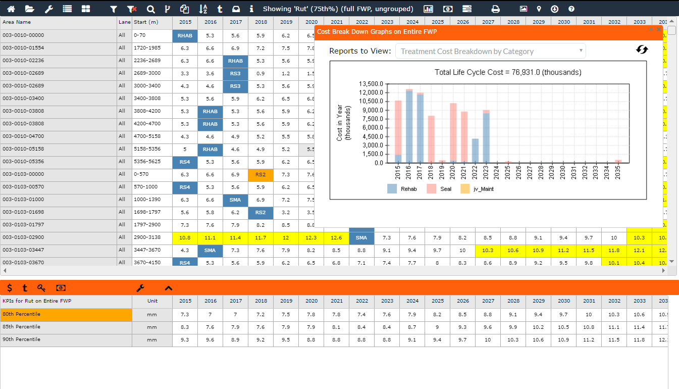Screen dimensions: 679x389
Task: Click the dollar sign icon in orange bar
Action: pos(10,288)
